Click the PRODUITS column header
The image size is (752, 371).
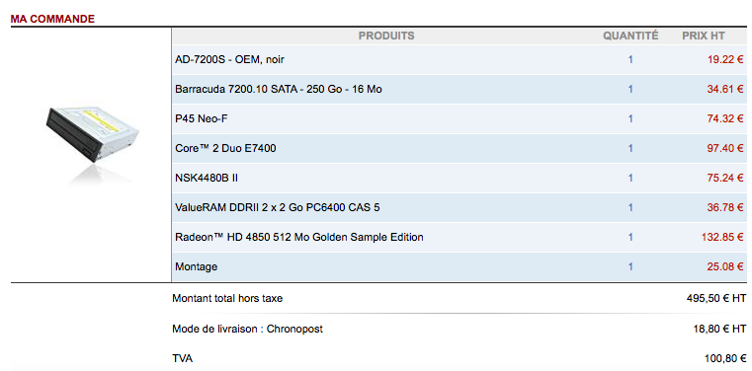386,36
